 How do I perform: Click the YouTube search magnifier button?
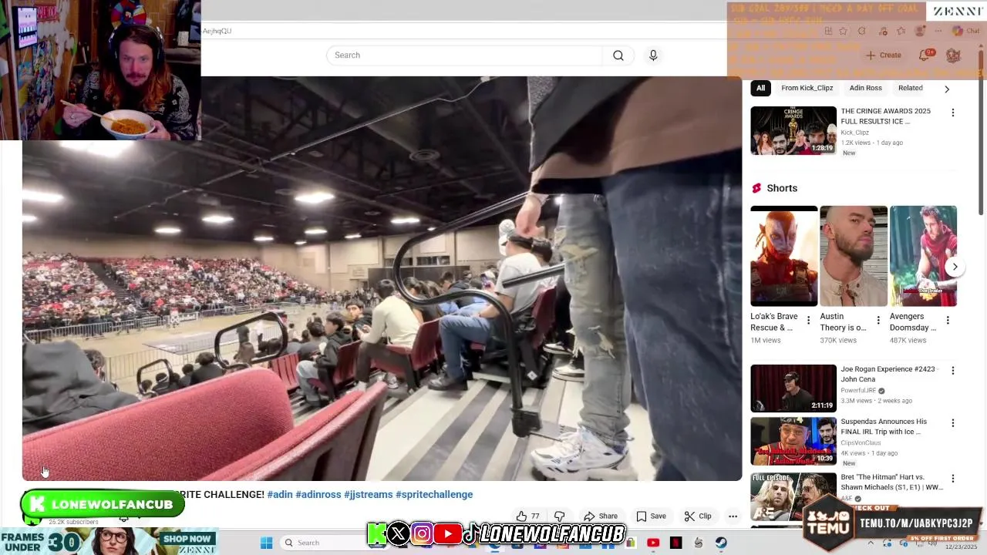[618, 55]
